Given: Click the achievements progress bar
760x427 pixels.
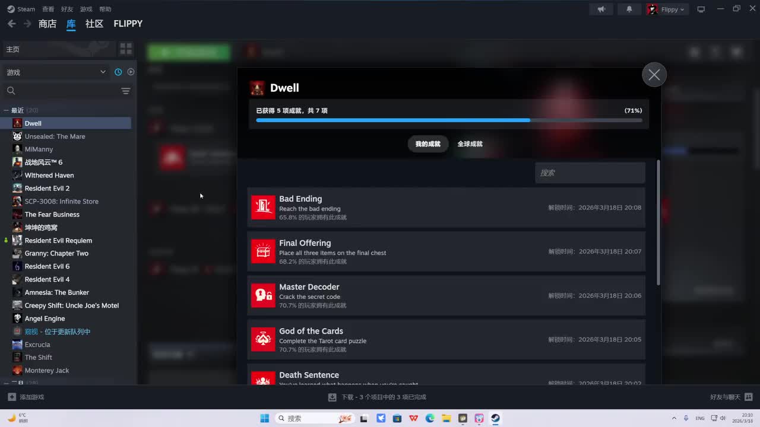Looking at the screenshot, I should (449, 120).
